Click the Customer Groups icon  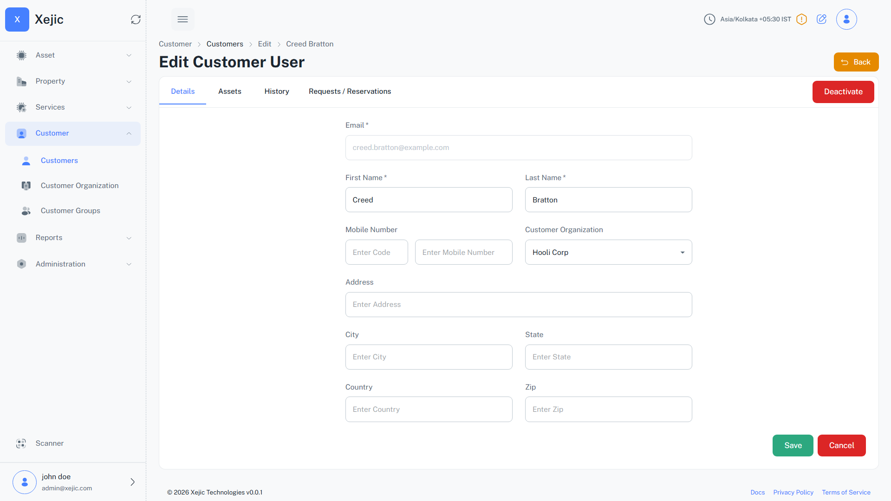point(26,211)
